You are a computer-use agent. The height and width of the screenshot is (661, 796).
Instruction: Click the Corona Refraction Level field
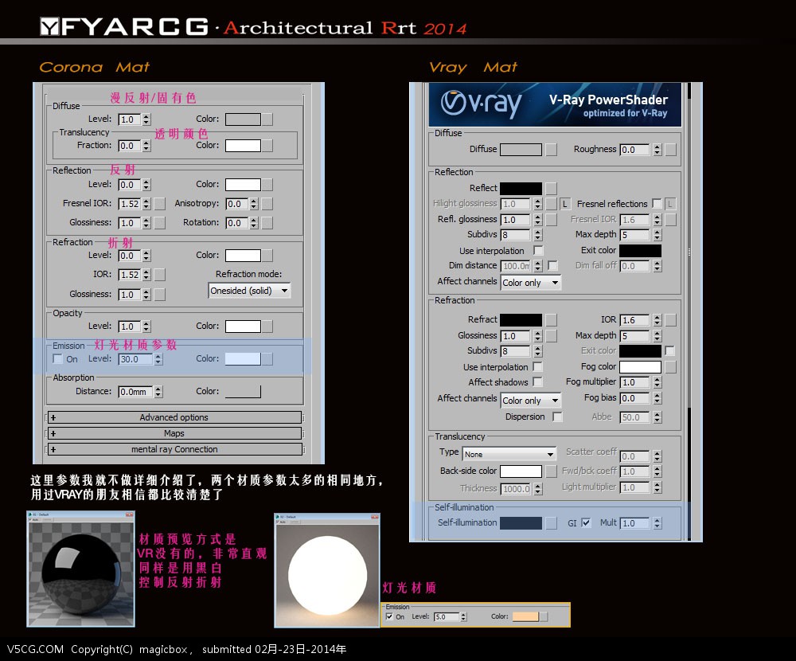click(x=130, y=256)
